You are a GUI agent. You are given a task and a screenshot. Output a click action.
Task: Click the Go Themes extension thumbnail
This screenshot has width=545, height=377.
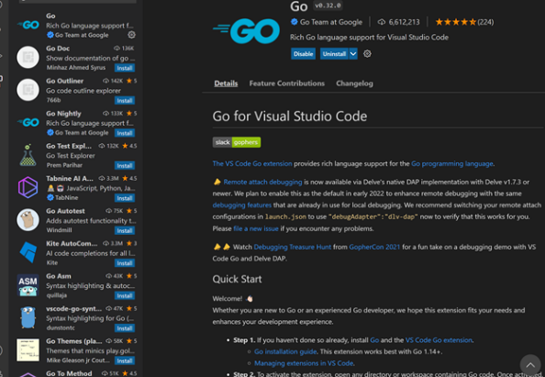(x=28, y=349)
